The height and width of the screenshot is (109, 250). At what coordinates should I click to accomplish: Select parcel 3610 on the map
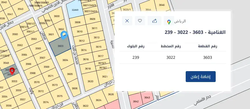[x=80, y=32]
